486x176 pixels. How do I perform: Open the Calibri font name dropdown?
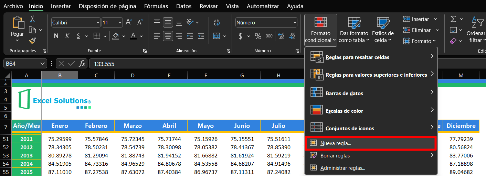tap(98, 23)
